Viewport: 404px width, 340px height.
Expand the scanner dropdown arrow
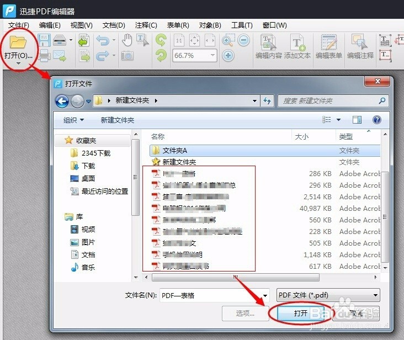pyautogui.click(x=71, y=40)
